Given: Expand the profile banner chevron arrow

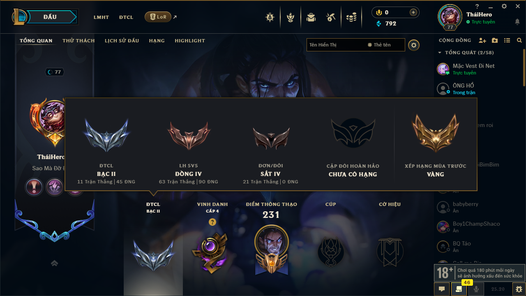Looking at the screenshot, I should point(54,263).
